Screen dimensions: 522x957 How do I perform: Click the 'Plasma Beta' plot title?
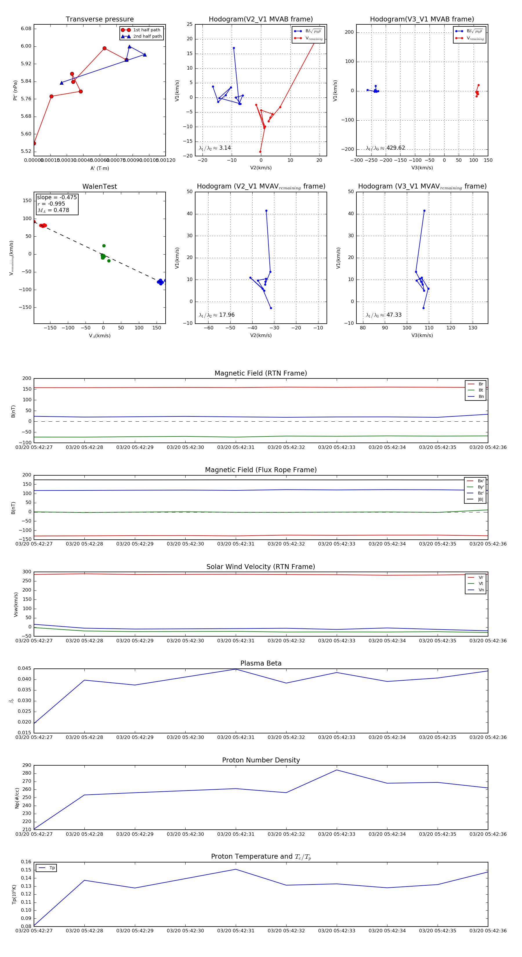(261, 664)
